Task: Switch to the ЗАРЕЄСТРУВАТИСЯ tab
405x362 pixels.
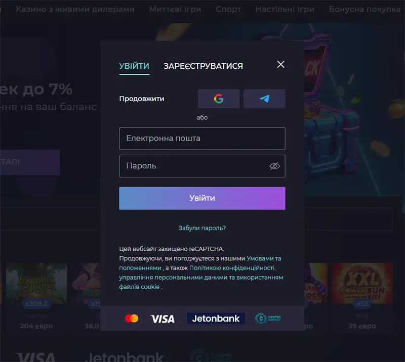Action: [203, 66]
